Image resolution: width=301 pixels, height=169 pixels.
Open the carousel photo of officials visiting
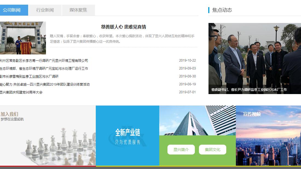pos(255,59)
